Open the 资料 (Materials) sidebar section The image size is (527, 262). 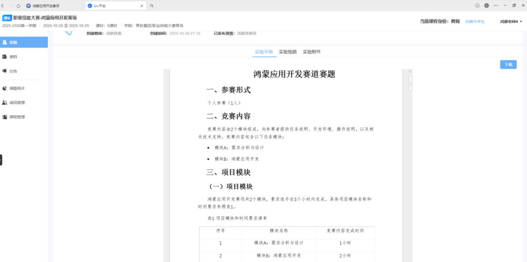13,56
